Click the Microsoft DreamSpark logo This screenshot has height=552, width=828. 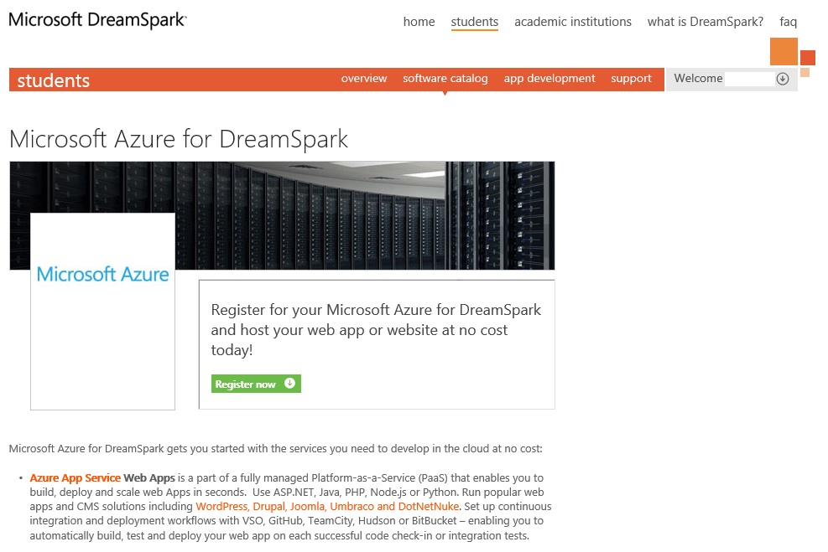coord(97,20)
